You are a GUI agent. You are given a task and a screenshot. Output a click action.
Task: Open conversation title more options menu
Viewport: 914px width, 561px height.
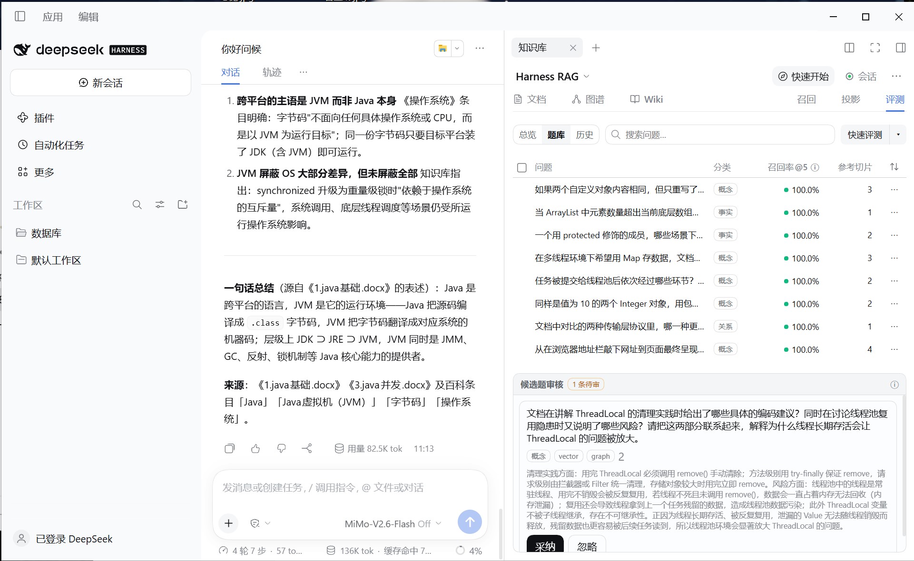[x=480, y=48]
